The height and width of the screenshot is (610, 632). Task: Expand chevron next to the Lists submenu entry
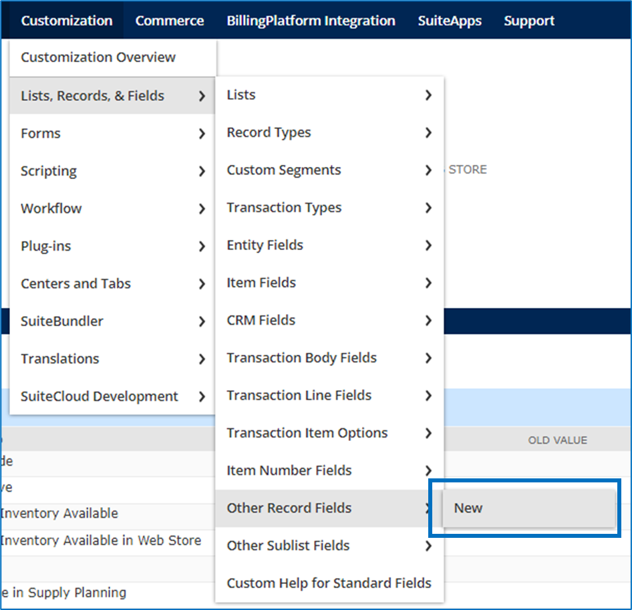point(428,95)
